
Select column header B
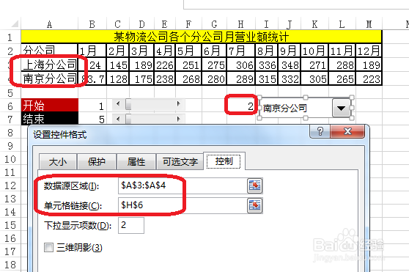[x=92, y=24]
